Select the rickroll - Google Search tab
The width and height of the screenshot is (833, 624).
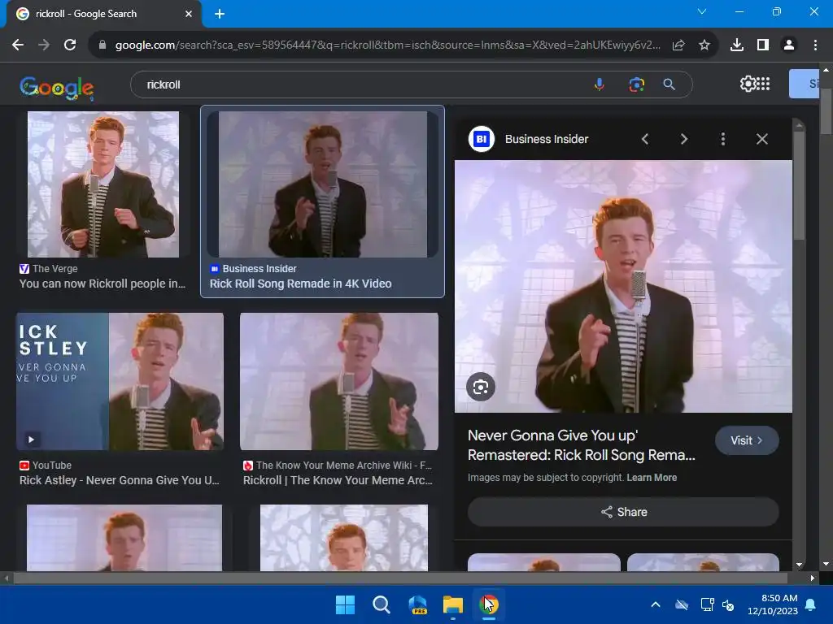pos(104,14)
